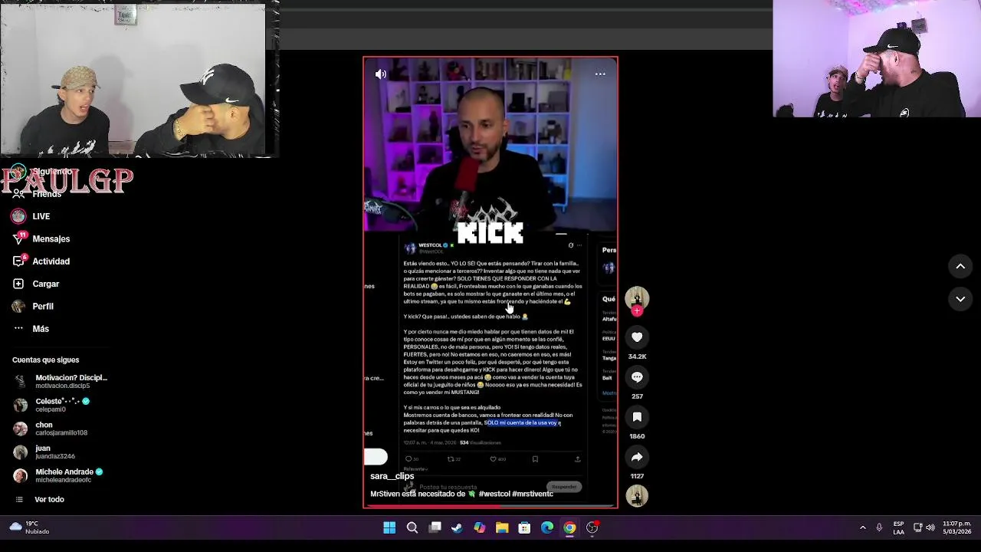Click the 1127 shares count
This screenshot has height=552, width=981.
point(637,476)
